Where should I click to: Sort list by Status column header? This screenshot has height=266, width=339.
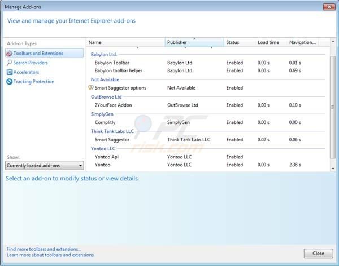coord(240,42)
